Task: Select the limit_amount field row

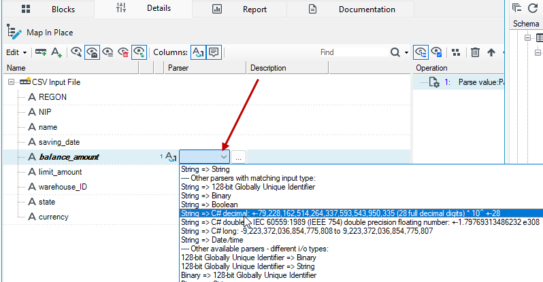Action: click(91, 172)
